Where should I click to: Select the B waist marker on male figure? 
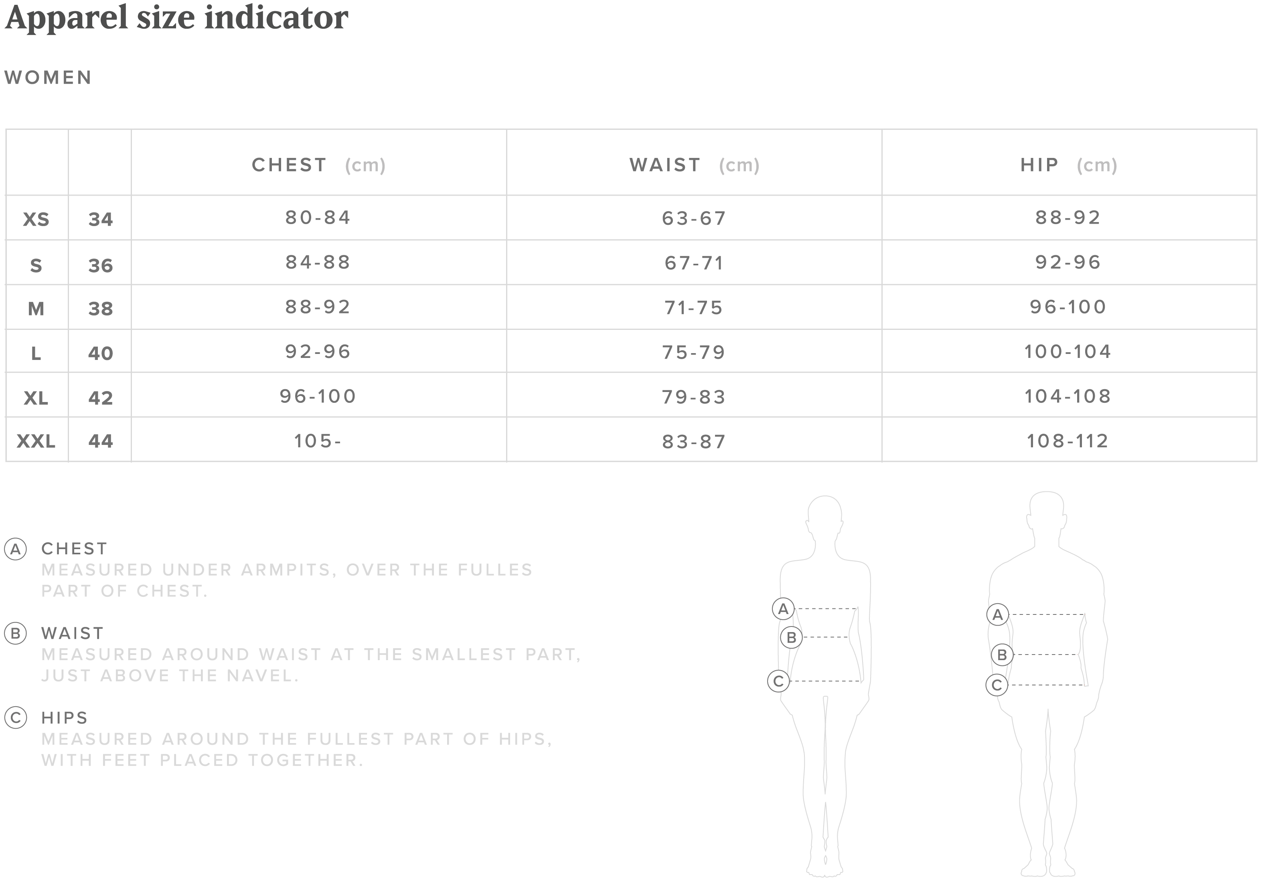(x=1002, y=655)
